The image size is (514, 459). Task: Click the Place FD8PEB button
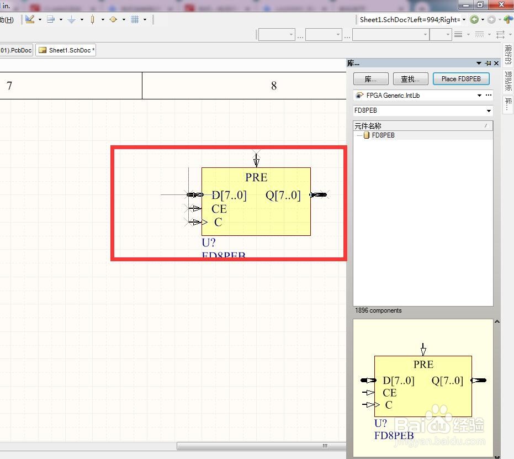click(x=461, y=79)
